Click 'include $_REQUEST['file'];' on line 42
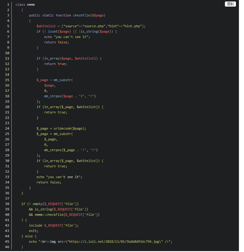The image size is (244, 252). pyautogui.click(x=54, y=225)
